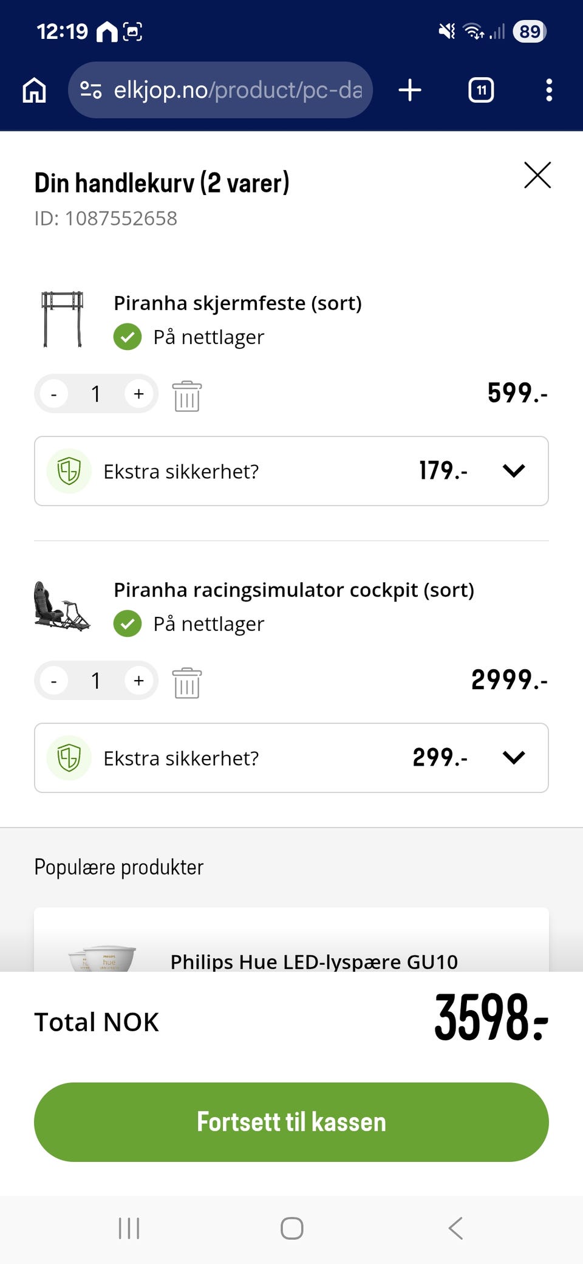Increase quantity of Piranha skjermfeste
This screenshot has width=583, height=1264.
(139, 394)
